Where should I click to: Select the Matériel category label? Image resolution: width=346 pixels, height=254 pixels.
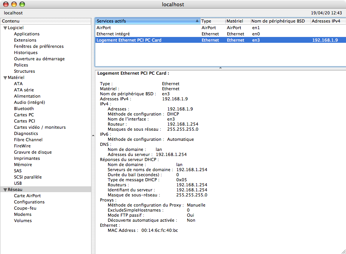[16, 78]
